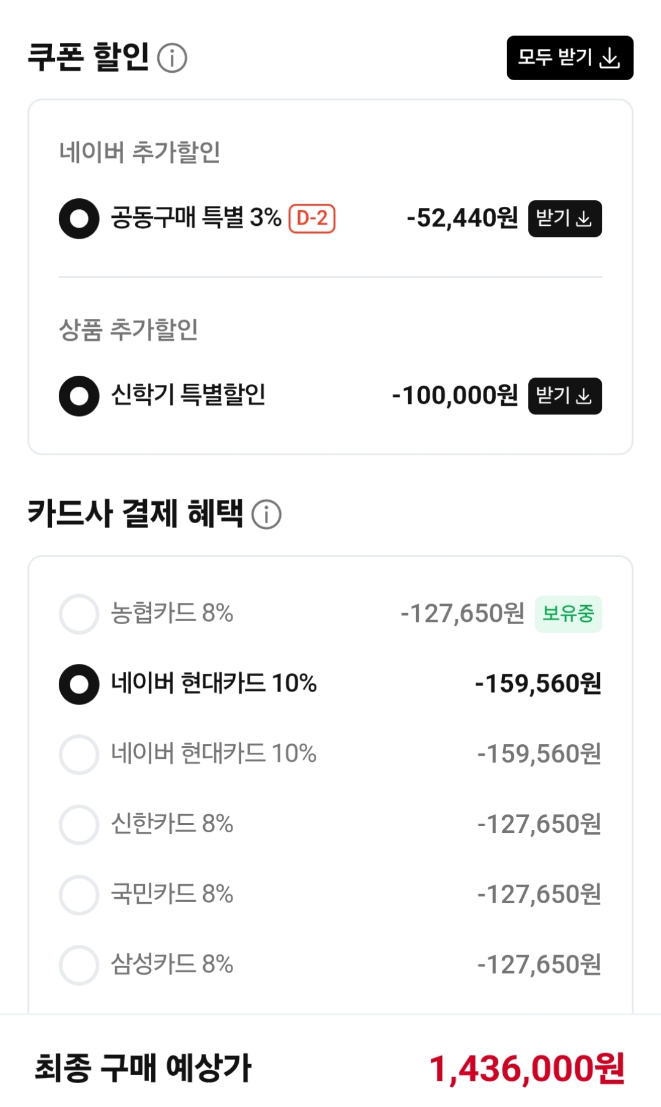Image resolution: width=661 pixels, height=1107 pixels.
Task: Choose the 농협카드 8% radio option
Action: 79,614
